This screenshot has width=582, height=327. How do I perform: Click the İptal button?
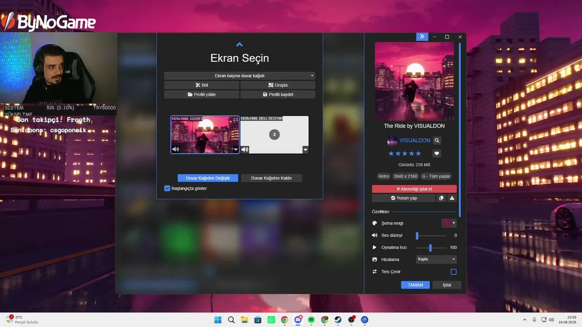pyautogui.click(x=447, y=285)
